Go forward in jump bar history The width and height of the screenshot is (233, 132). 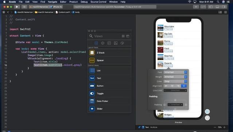[11, 12]
